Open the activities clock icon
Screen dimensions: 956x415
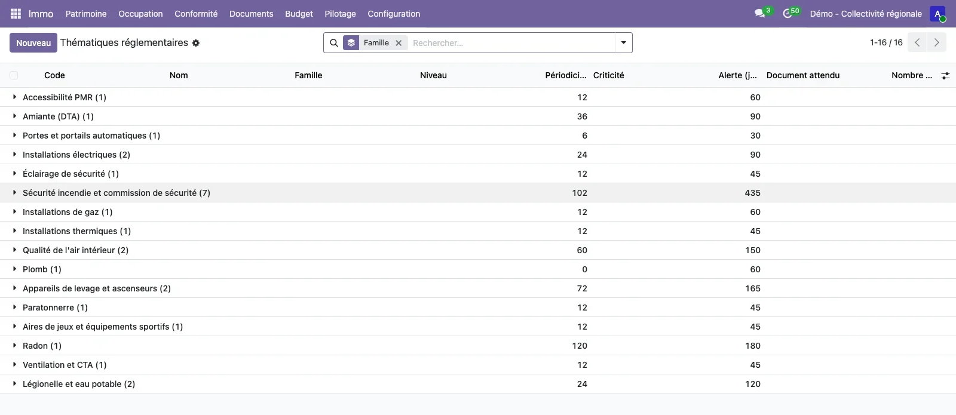coord(788,14)
